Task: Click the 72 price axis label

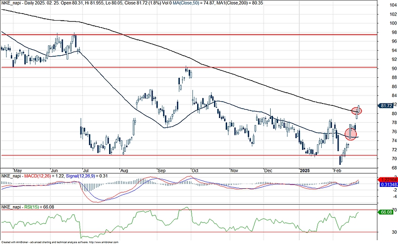Action: point(394,150)
